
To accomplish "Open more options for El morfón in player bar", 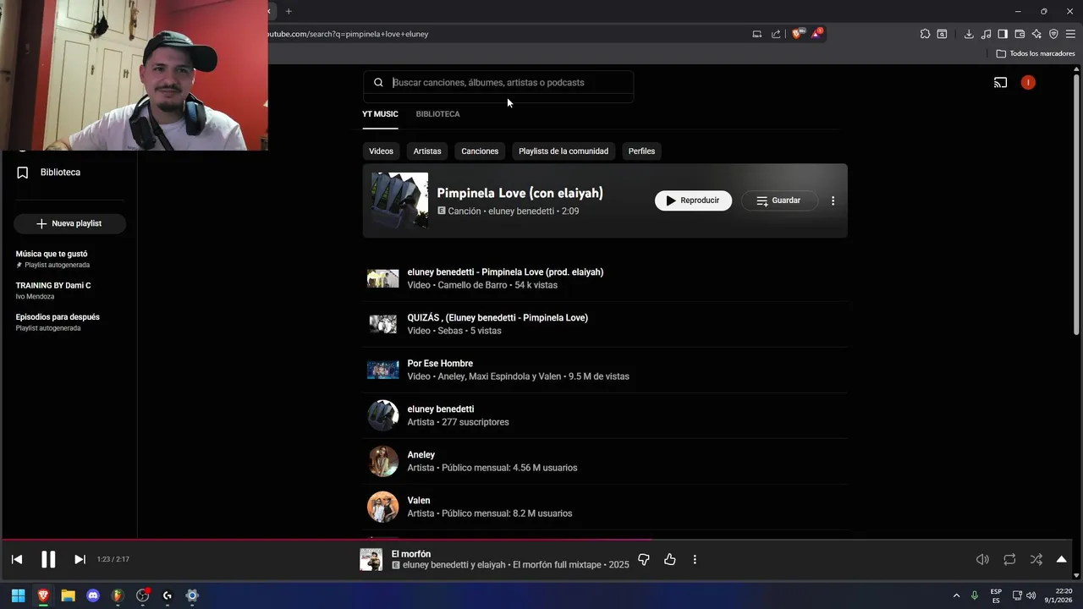I will pos(695,559).
